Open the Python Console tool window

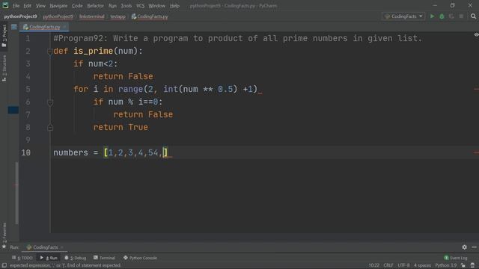(x=140, y=258)
